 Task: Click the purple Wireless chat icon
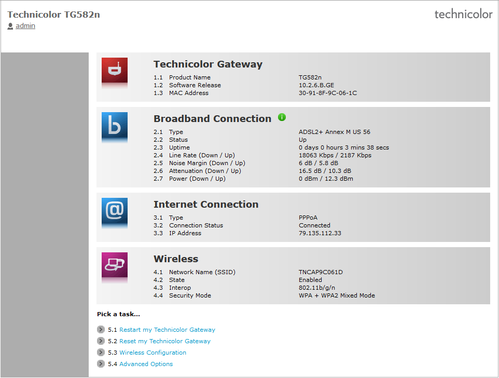click(114, 266)
